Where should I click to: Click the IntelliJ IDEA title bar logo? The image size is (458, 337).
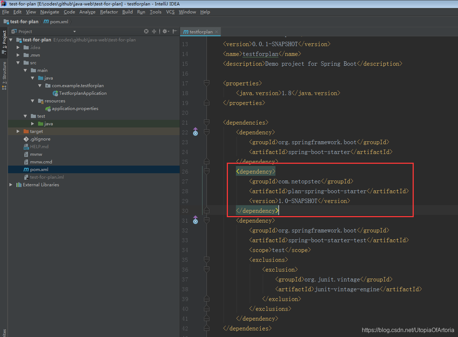(4, 4)
